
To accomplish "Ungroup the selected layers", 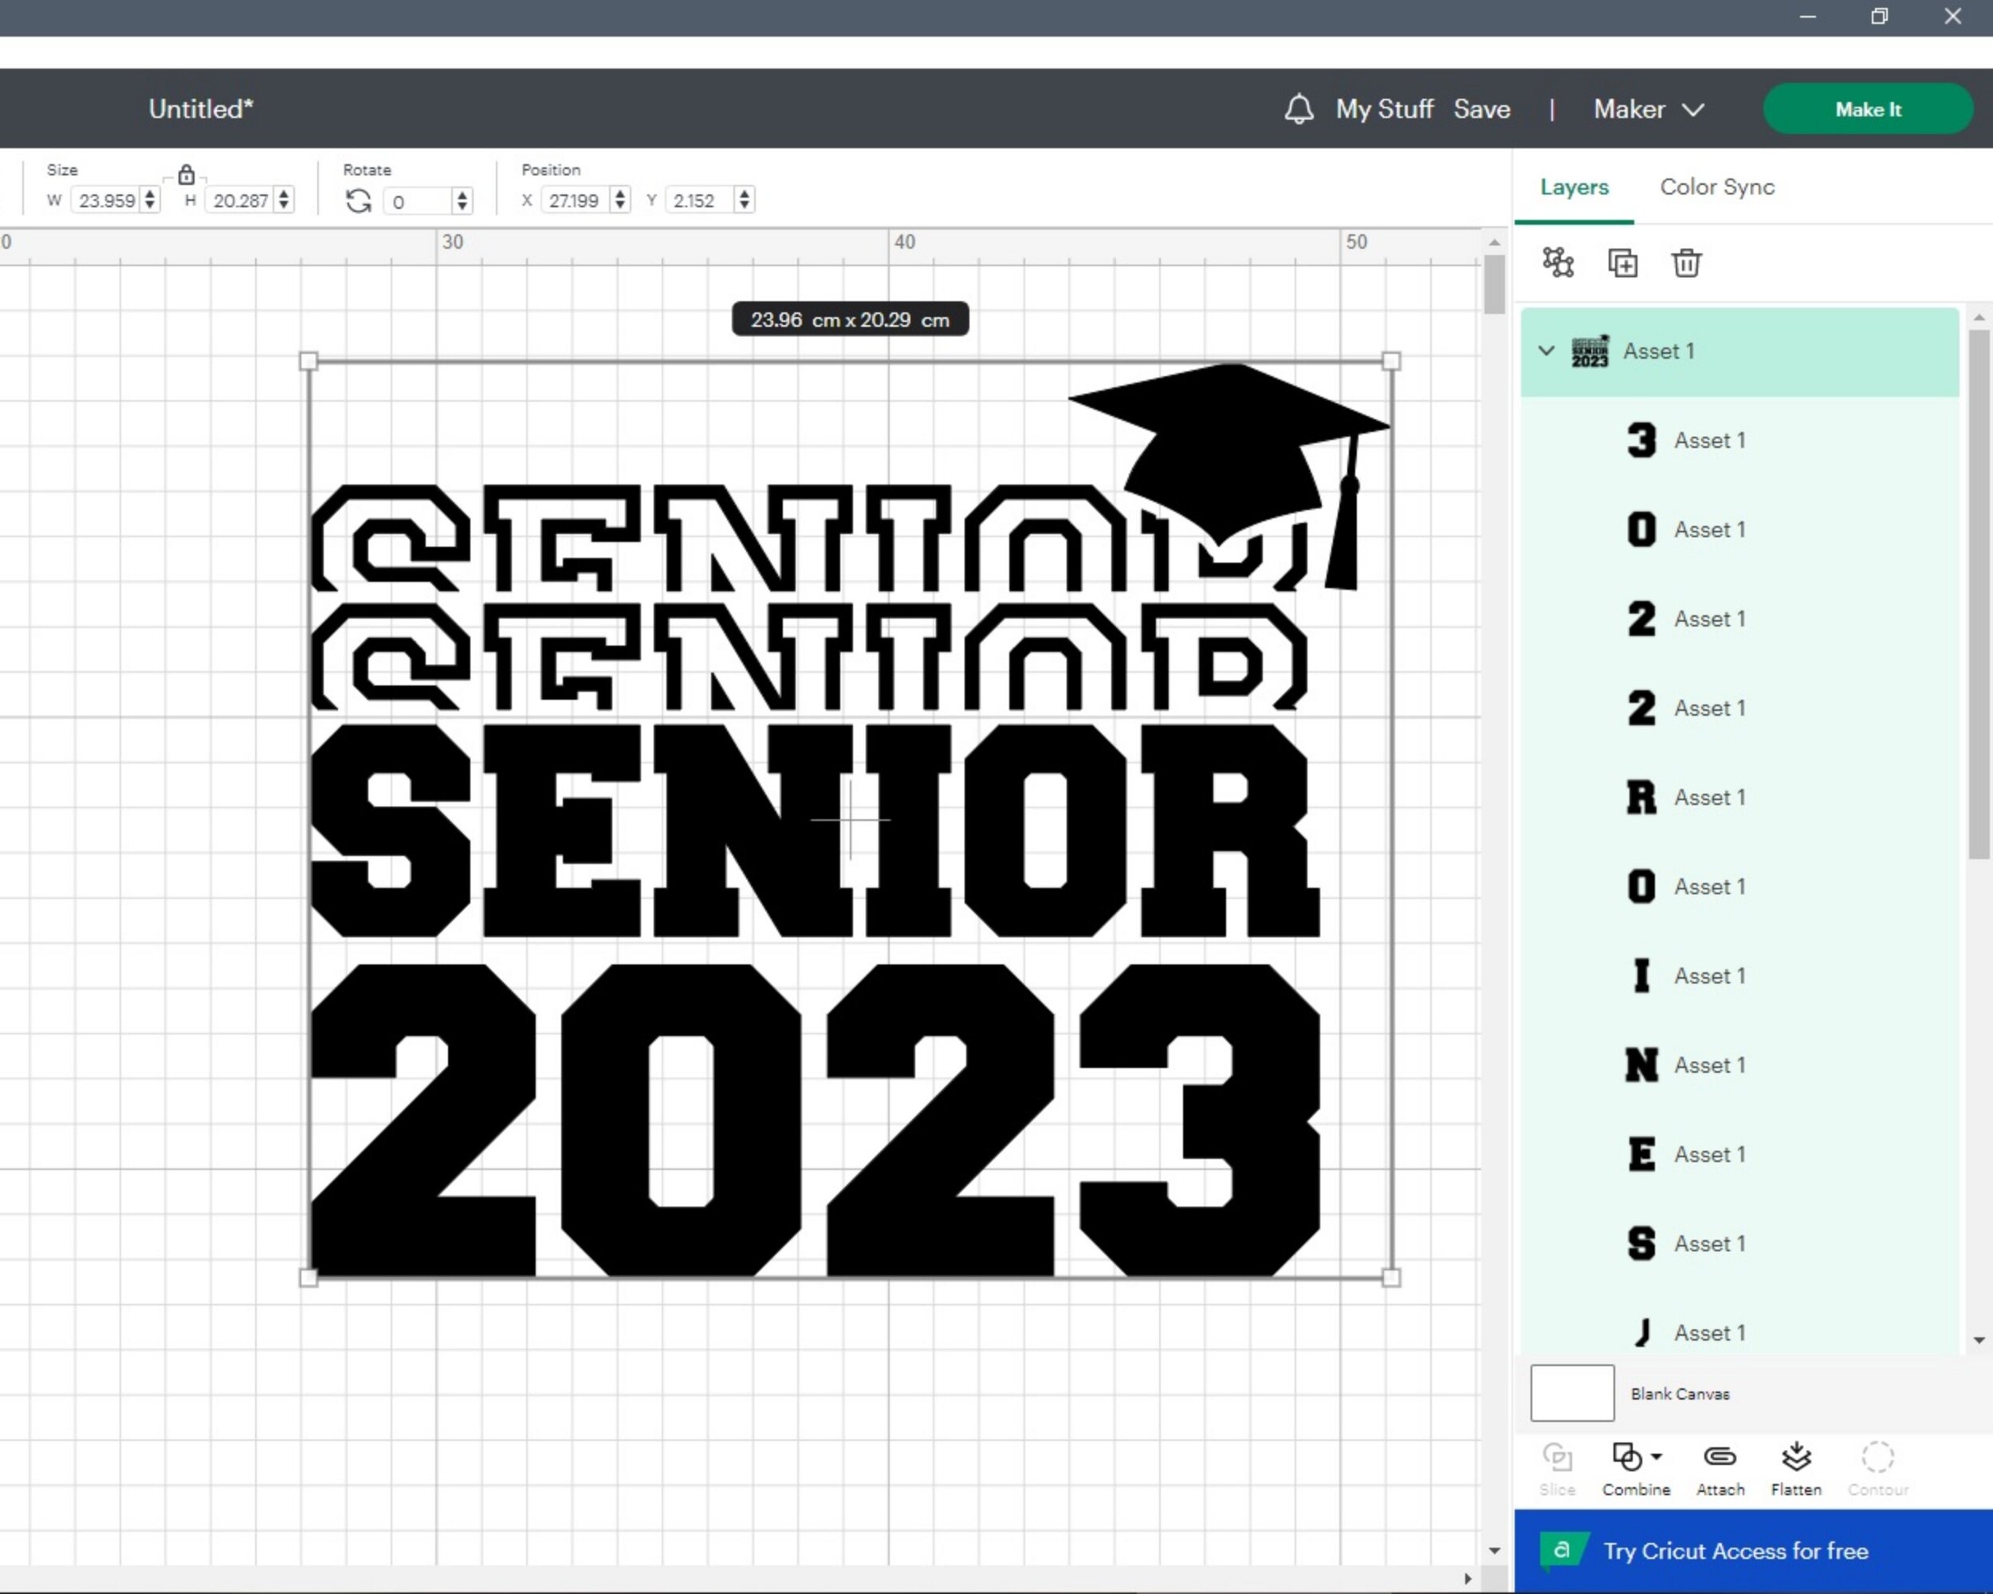I will tap(1559, 263).
